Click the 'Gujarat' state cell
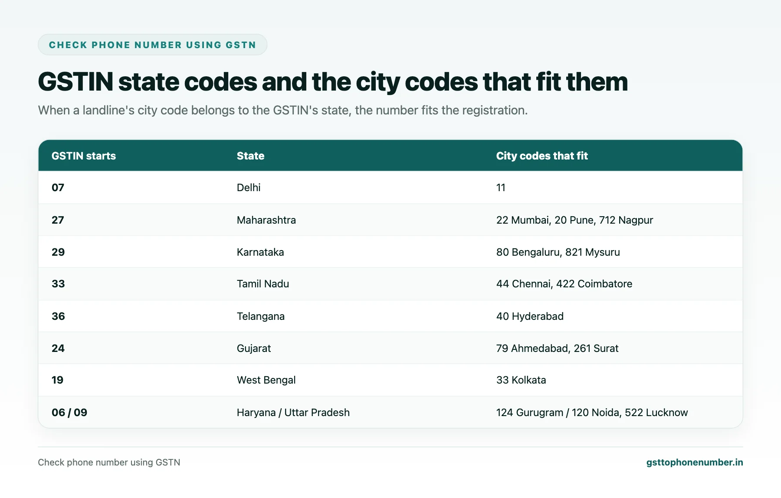The image size is (781, 498). [254, 348]
